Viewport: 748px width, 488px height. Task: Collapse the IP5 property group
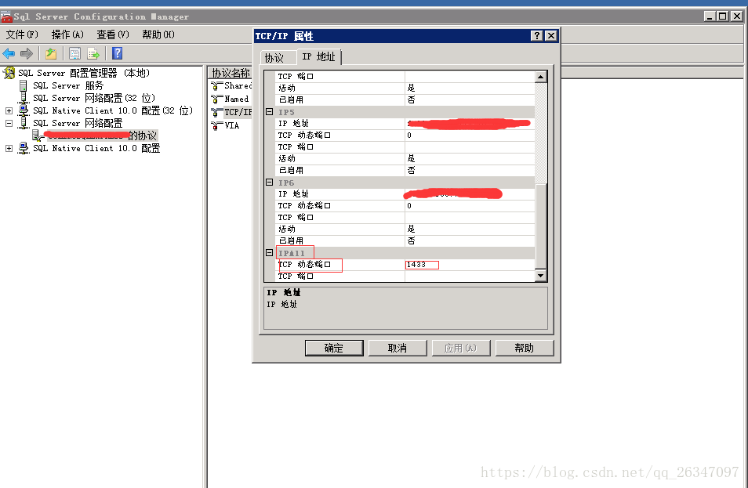click(270, 111)
